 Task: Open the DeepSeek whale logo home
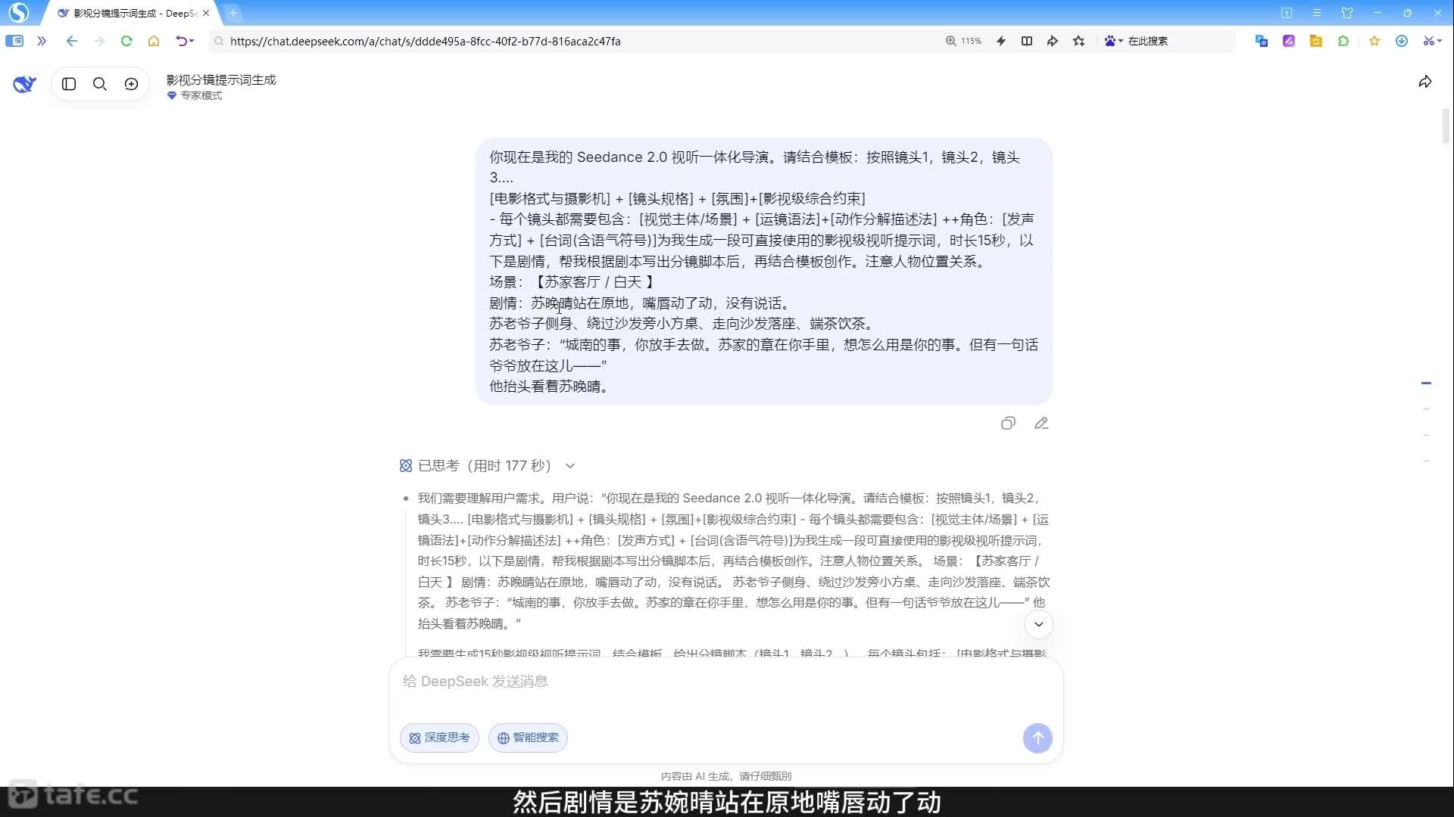pyautogui.click(x=24, y=84)
